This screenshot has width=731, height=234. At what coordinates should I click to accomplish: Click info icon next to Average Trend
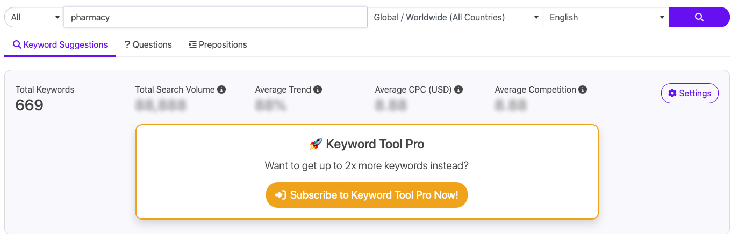point(318,89)
